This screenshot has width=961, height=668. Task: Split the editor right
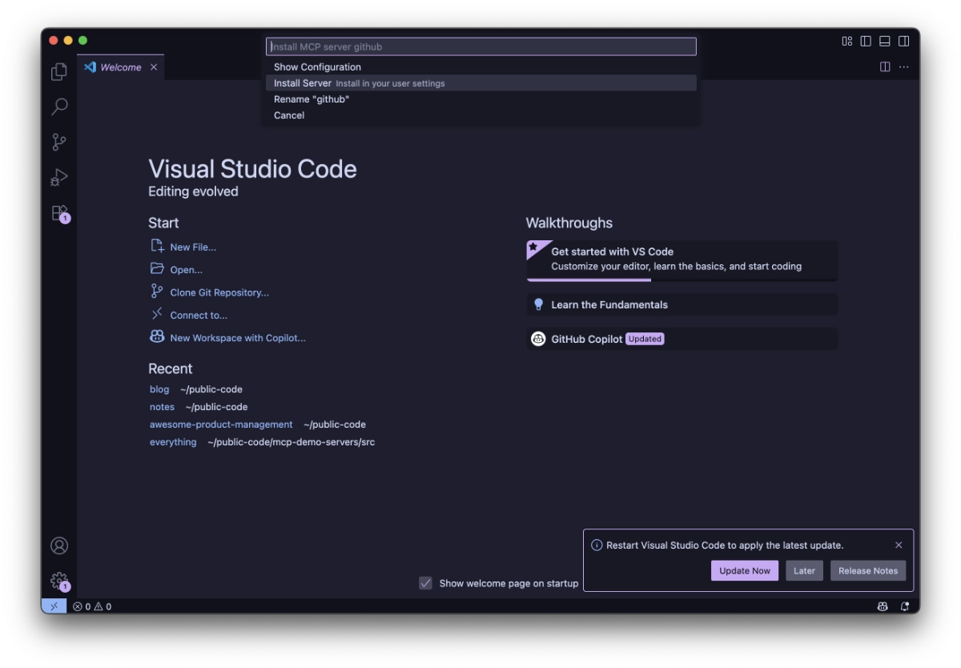[x=885, y=67]
